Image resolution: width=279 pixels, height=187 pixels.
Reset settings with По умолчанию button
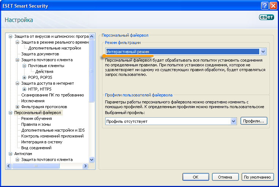click(x=258, y=177)
